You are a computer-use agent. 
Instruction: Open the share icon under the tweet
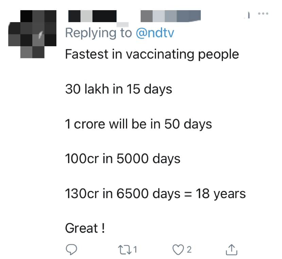coord(231,250)
